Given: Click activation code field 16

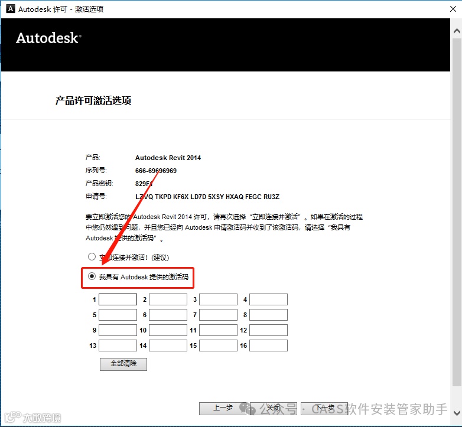Looking at the screenshot, I should click(x=268, y=345).
